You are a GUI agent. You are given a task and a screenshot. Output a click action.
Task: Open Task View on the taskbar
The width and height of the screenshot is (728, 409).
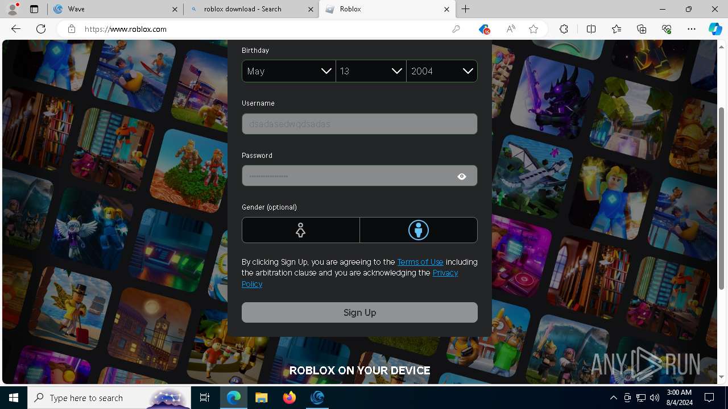(x=205, y=398)
